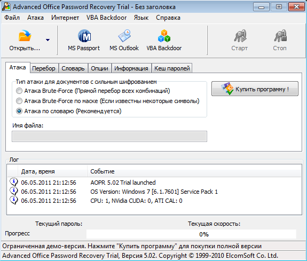This screenshot has width=307, height=261.
Task: Select Brute-Force direct attack radio option
Action: (x=19, y=91)
